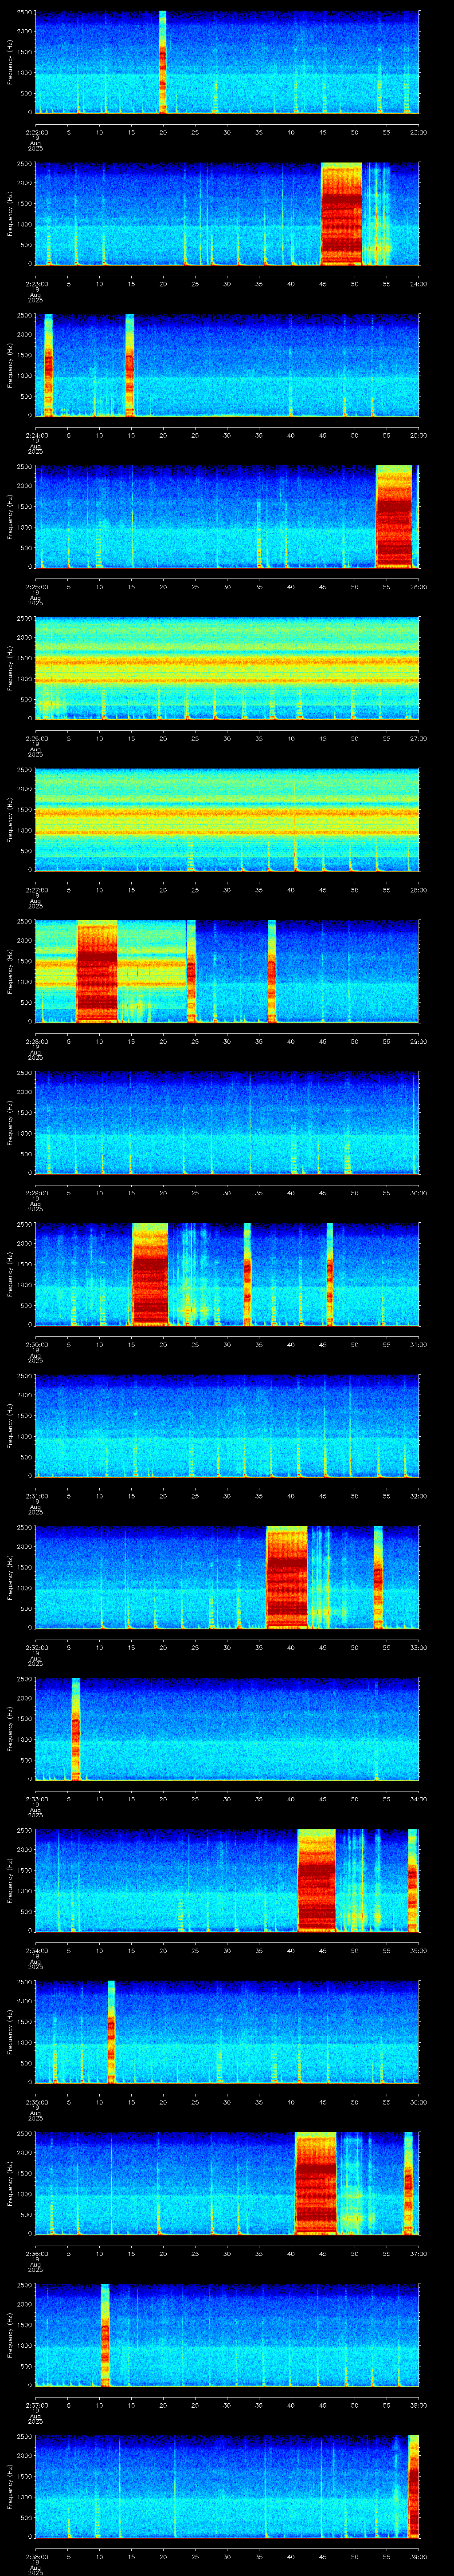
Task: Click the '2:30:00' time label
Action: [36, 1344]
